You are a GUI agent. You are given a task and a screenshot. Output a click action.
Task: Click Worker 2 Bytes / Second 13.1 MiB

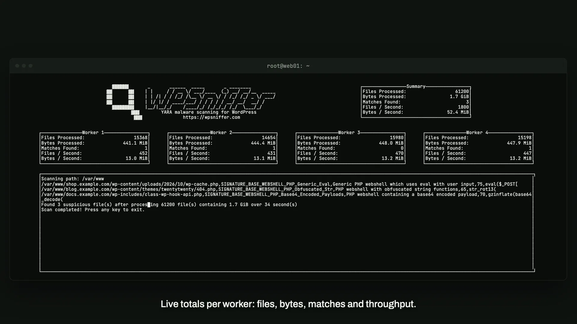264,158
